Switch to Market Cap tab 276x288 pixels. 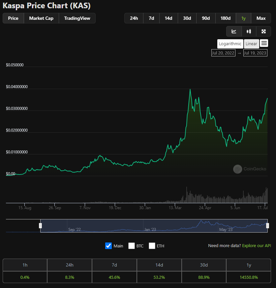point(41,18)
